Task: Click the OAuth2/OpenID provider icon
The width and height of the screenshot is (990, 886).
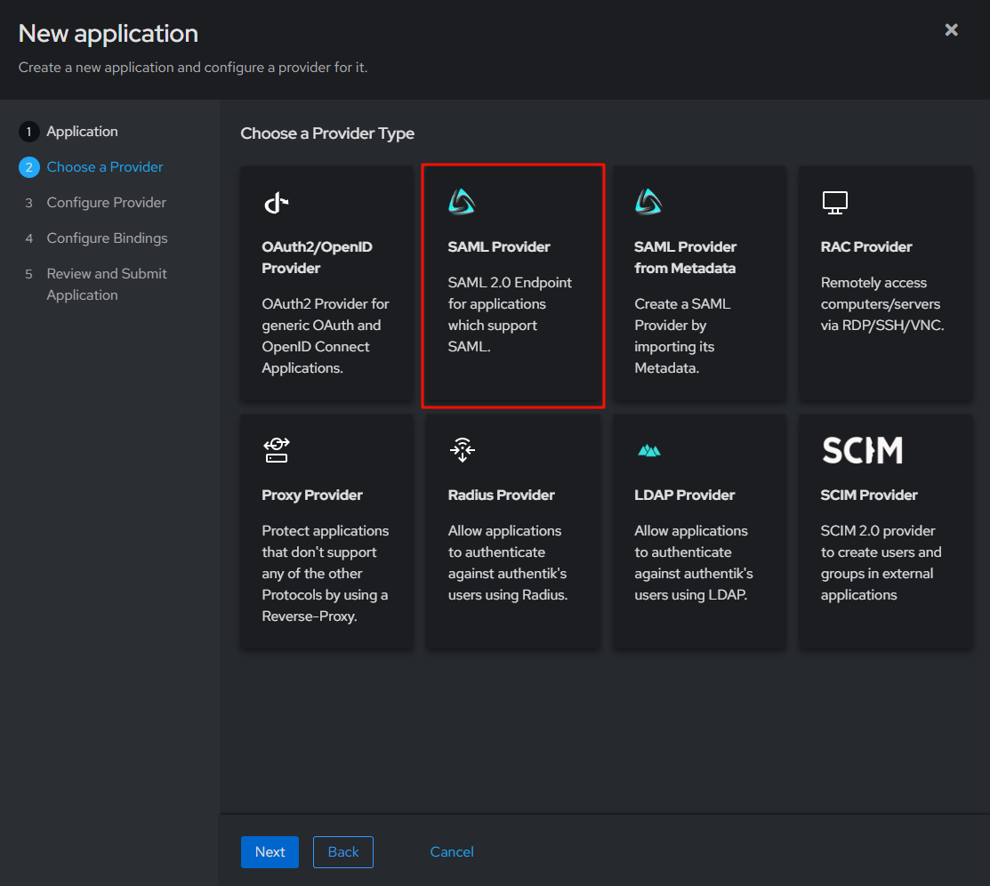Action: (x=276, y=203)
